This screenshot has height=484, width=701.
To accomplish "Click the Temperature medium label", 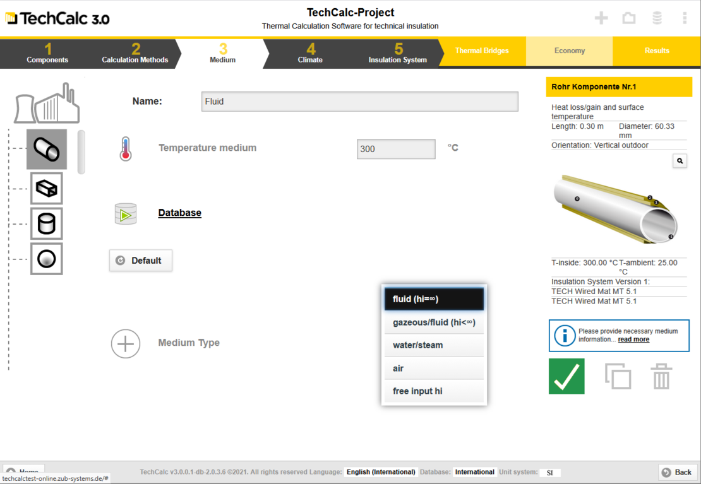I will tap(207, 148).
